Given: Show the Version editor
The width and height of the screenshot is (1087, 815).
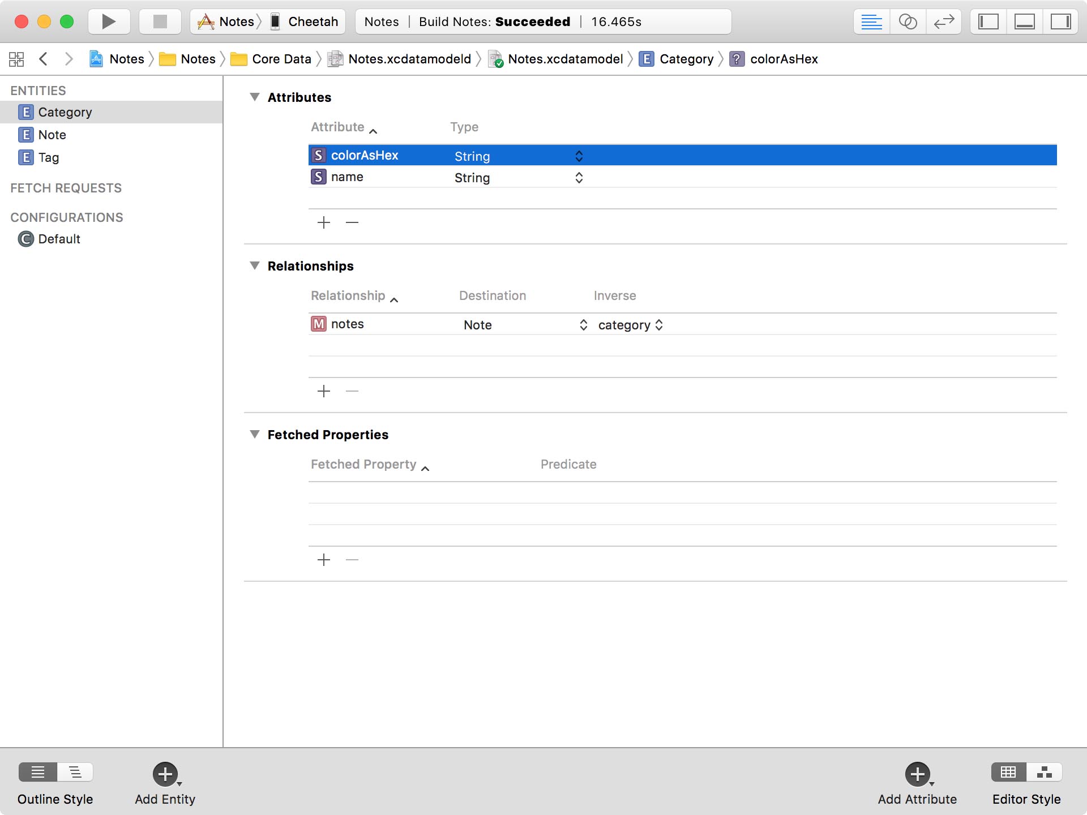Looking at the screenshot, I should coord(944,22).
